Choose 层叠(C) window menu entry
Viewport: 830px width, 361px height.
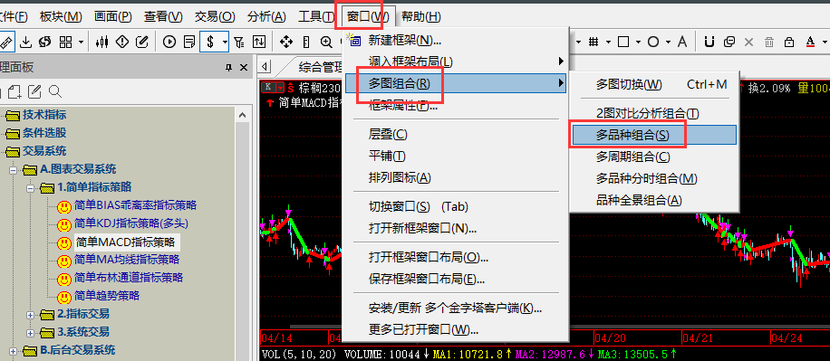455,134
